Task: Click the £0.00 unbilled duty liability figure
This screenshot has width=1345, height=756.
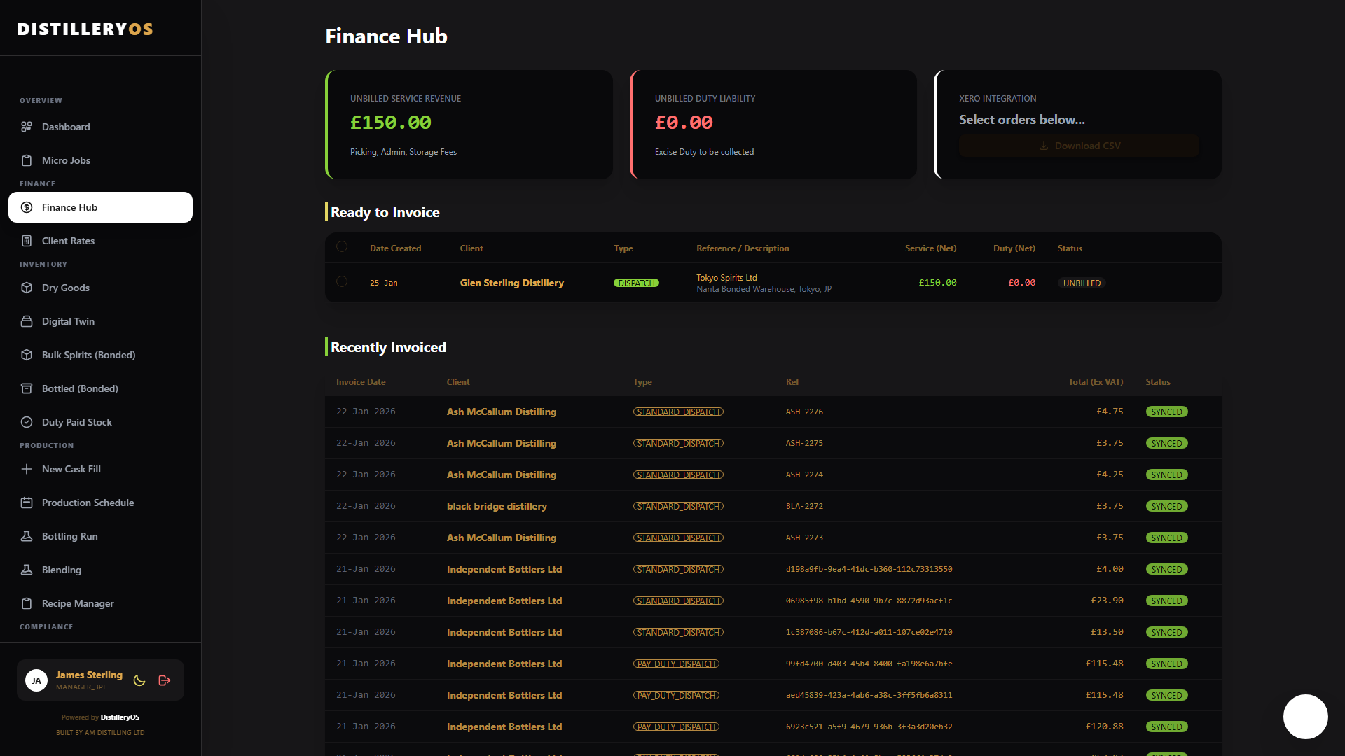Action: coord(684,122)
